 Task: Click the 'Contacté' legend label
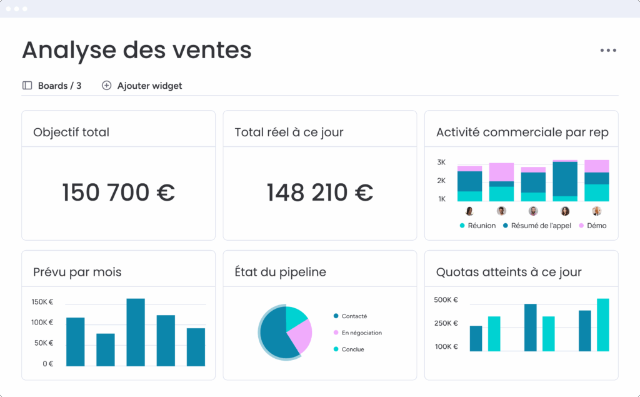(x=354, y=316)
